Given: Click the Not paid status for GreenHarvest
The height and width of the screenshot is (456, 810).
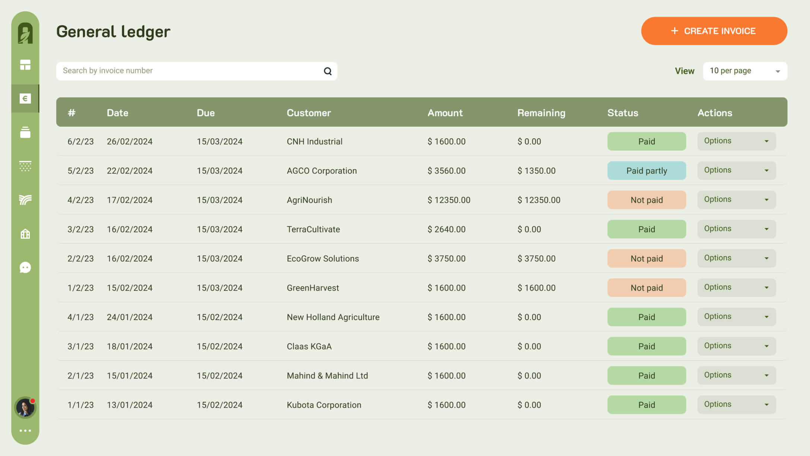Looking at the screenshot, I should click(x=646, y=288).
